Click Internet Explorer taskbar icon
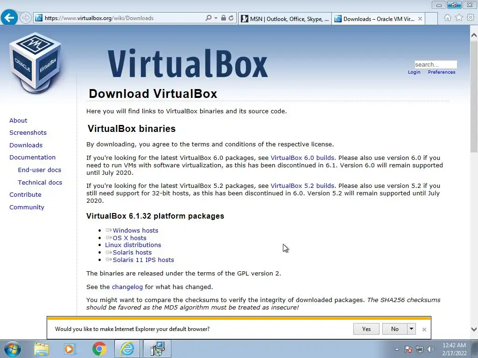The width and height of the screenshot is (478, 358). tap(127, 349)
